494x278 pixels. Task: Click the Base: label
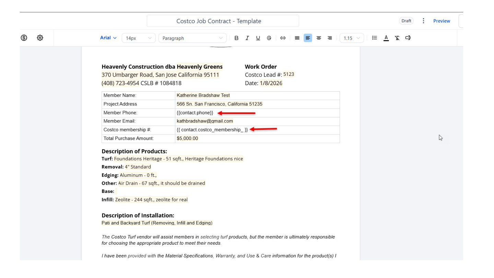(108, 192)
